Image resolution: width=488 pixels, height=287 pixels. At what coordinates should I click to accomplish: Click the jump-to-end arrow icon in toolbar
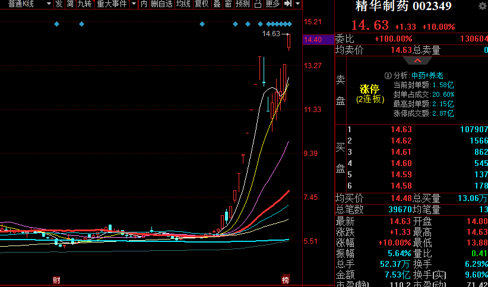tap(288, 4)
